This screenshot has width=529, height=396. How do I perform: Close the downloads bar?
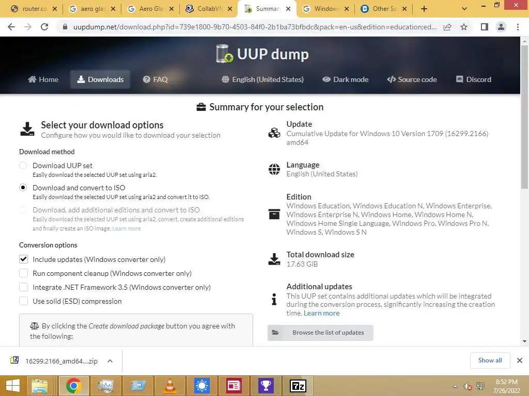pyautogui.click(x=520, y=360)
